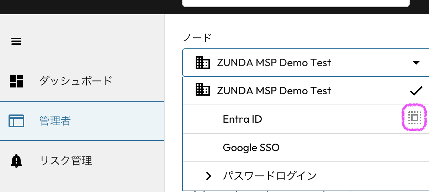Click the 管理者 layout icon
Screen dimensions: 429x192
[16, 121]
